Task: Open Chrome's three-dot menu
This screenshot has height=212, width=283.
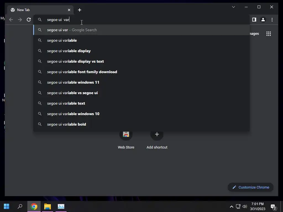Action: coord(272,20)
